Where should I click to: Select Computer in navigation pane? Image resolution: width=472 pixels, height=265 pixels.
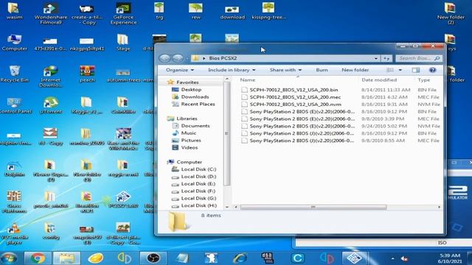(189, 162)
